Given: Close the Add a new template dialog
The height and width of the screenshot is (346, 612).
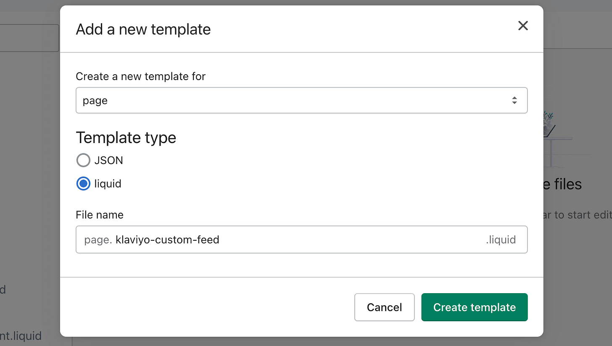Looking at the screenshot, I should point(522,26).
